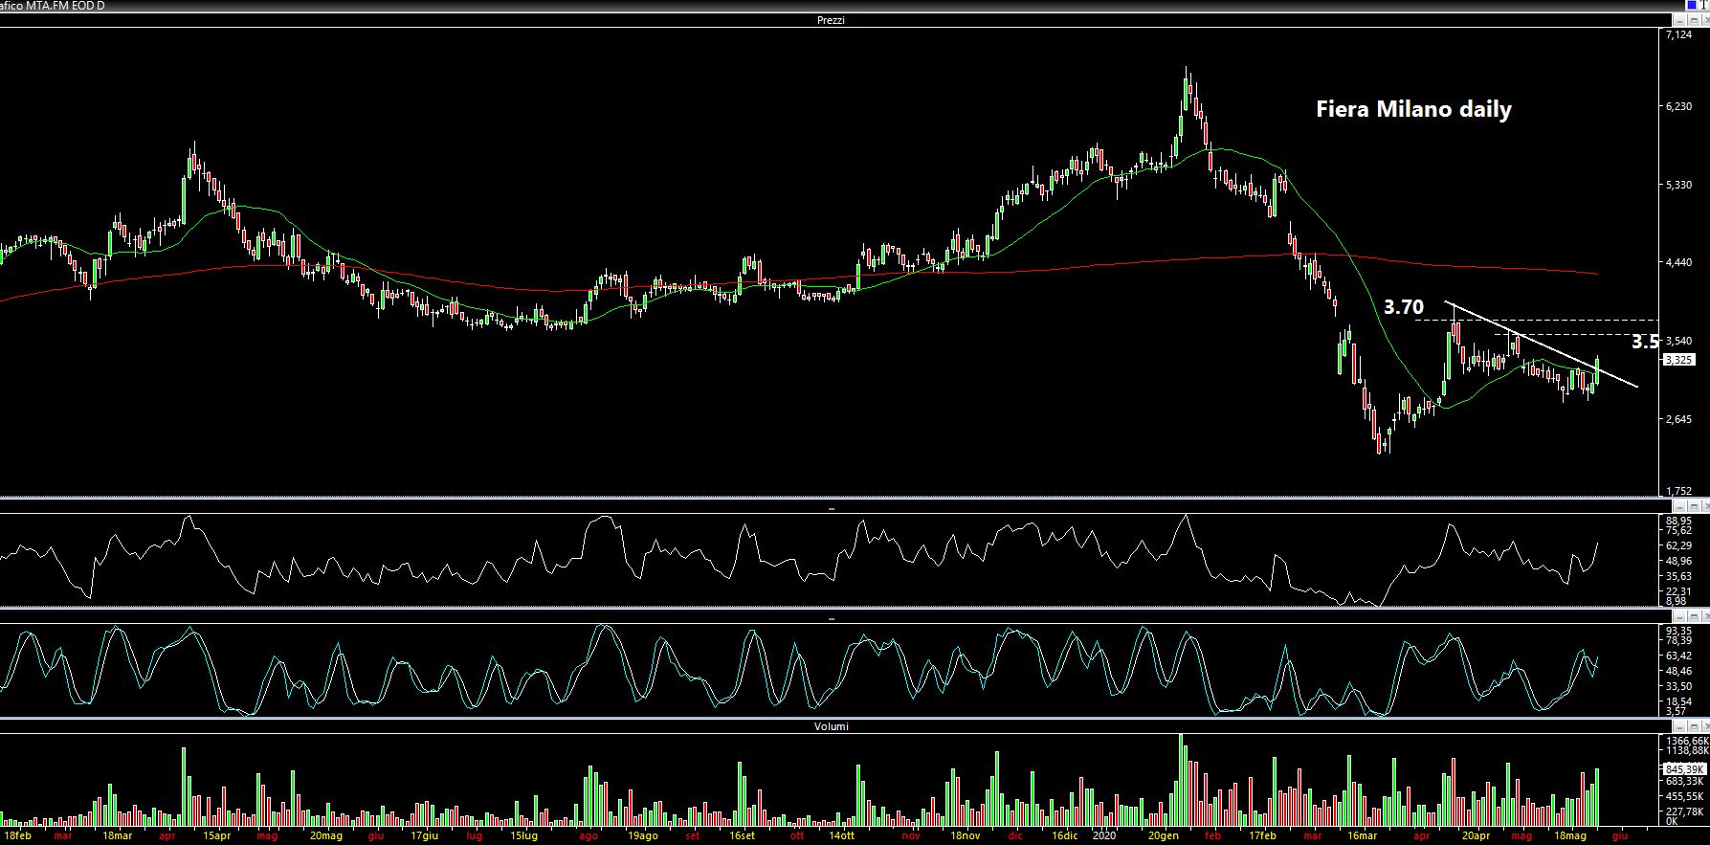Click the MTA.FM EOD D window title
This screenshot has height=845, width=1710.
click(66, 6)
